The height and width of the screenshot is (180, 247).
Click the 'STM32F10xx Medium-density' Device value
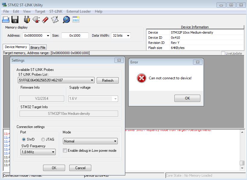(192, 32)
